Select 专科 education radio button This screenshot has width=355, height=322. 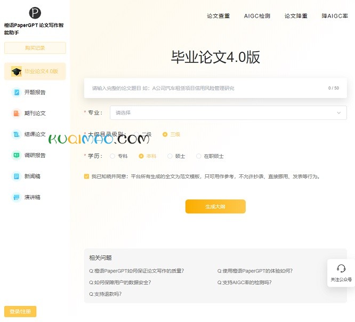pyautogui.click(x=112, y=156)
